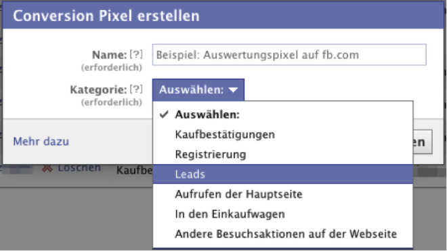This screenshot has height=251, width=447.
Task: Click the [?] help icon beside Kategorie
Action: pos(136,89)
